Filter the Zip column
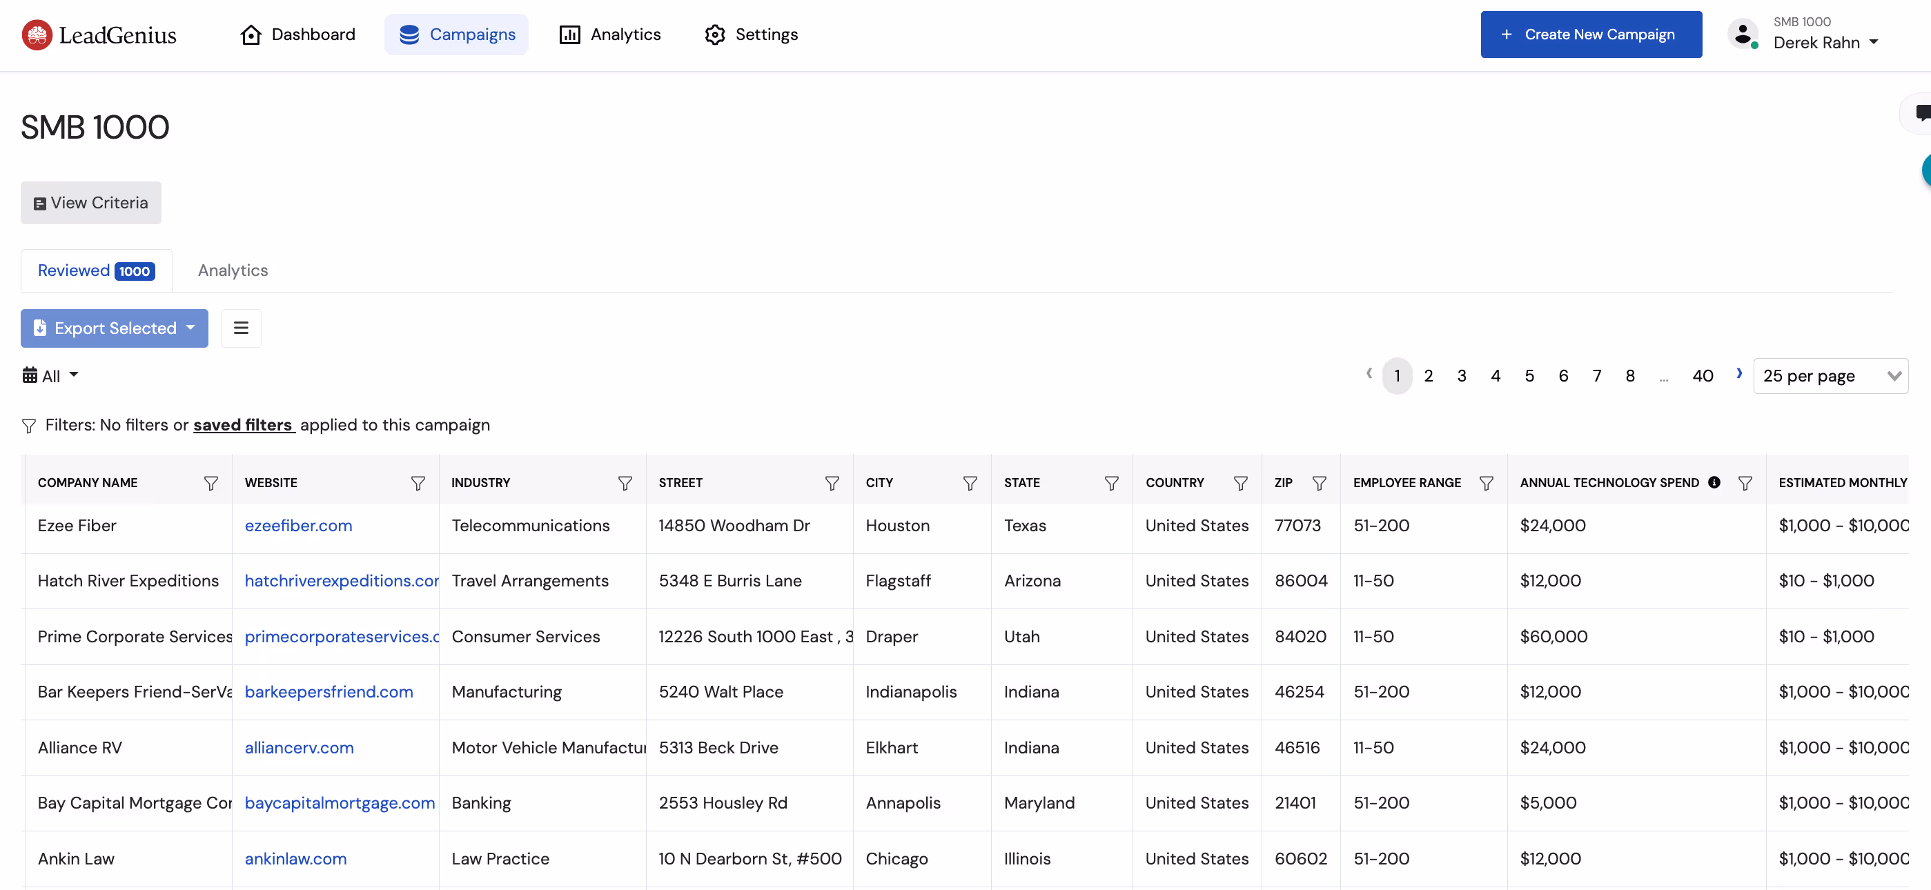This screenshot has height=890, width=1931. pos(1320,483)
